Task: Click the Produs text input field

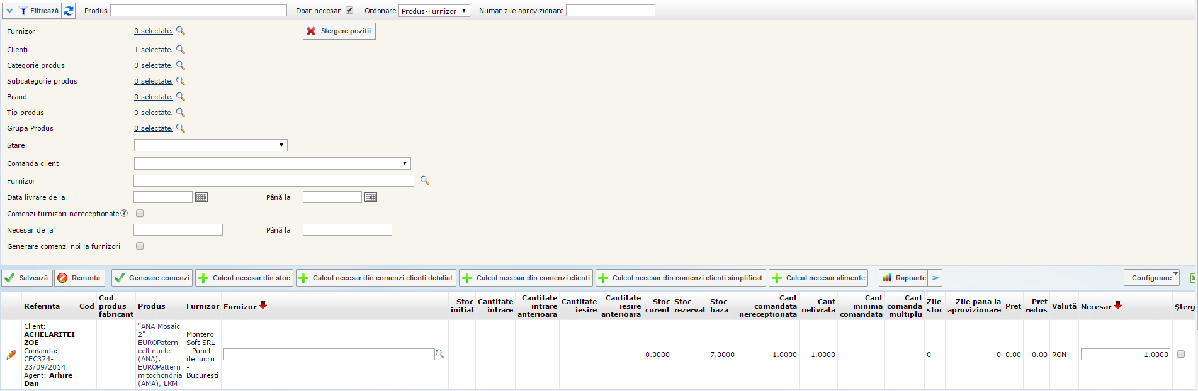Action: pos(198,11)
